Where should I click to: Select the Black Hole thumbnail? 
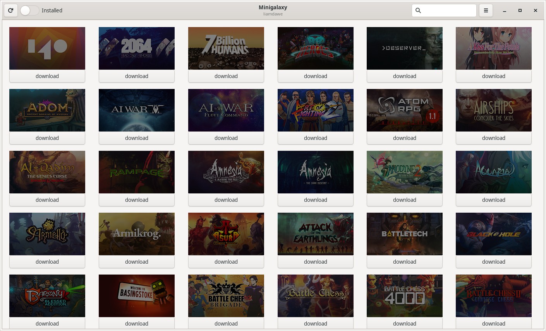pos(494,234)
